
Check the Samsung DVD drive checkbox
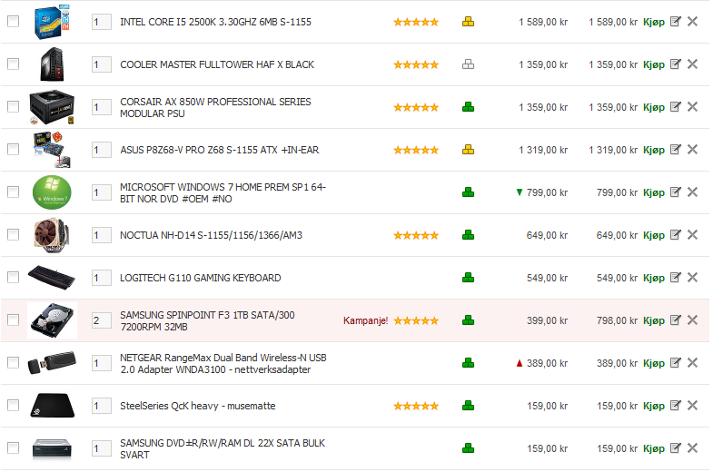point(14,448)
